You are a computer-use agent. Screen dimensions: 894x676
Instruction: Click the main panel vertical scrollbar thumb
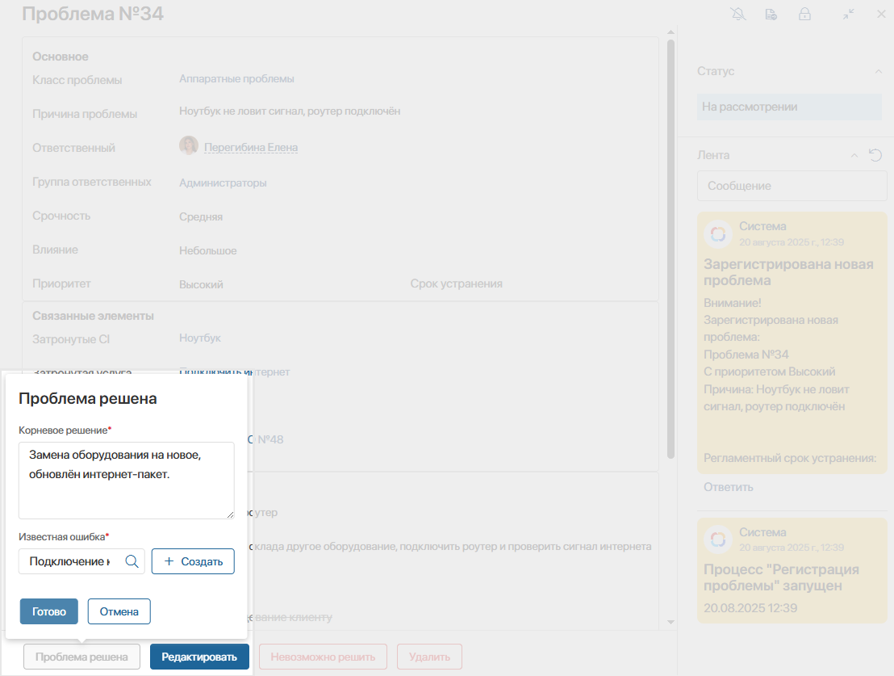671,249
